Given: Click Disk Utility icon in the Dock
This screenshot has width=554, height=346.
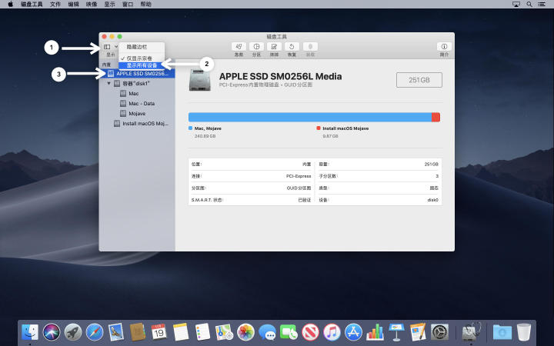Looking at the screenshot, I should [472, 332].
